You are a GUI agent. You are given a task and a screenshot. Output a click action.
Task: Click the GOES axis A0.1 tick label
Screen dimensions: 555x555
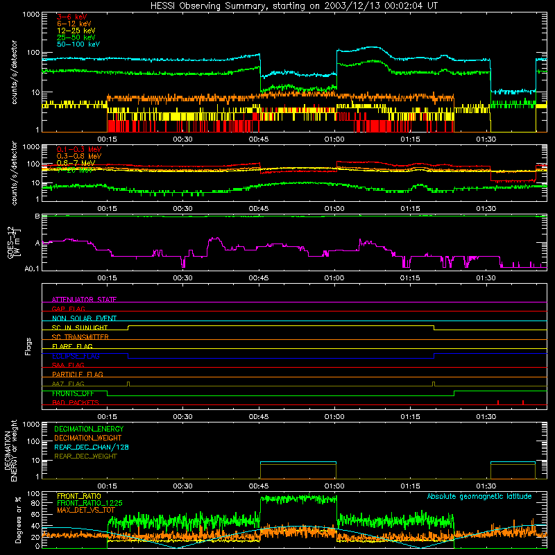click(32, 269)
